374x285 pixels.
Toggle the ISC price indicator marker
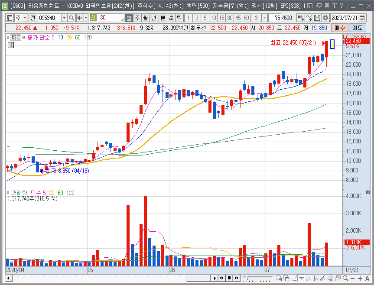click(8, 37)
